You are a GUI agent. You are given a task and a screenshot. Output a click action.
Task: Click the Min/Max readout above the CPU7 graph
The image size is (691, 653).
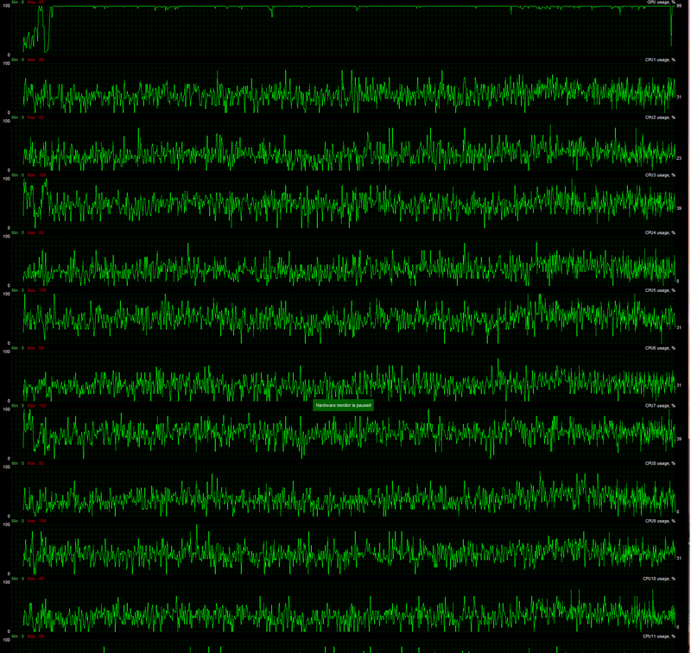(x=29, y=406)
